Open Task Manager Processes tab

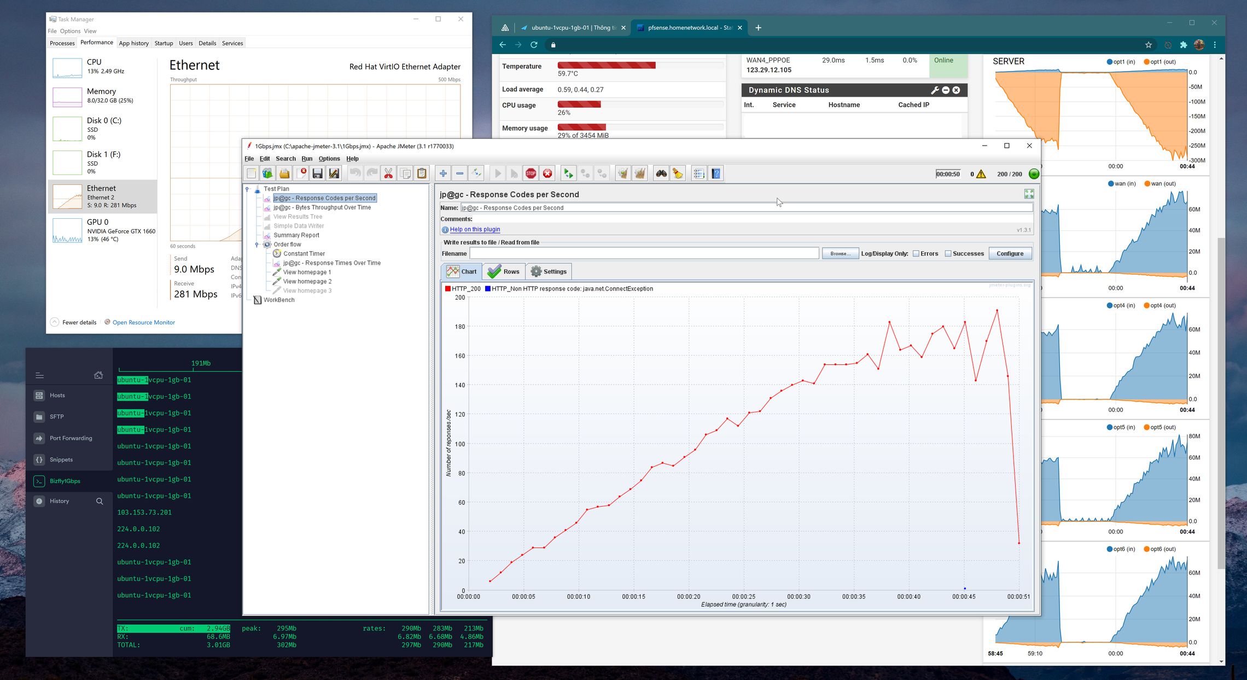tap(62, 43)
